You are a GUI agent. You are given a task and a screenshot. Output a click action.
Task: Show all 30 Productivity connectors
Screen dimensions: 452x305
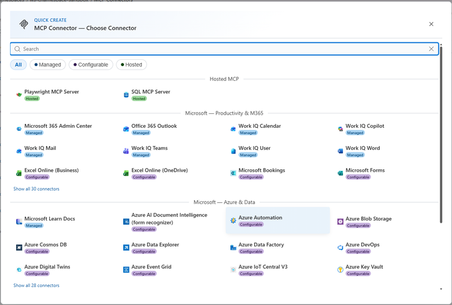click(36, 189)
